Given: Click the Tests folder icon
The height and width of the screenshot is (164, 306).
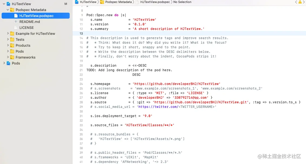Looking at the screenshot, I should tap(12, 39).
